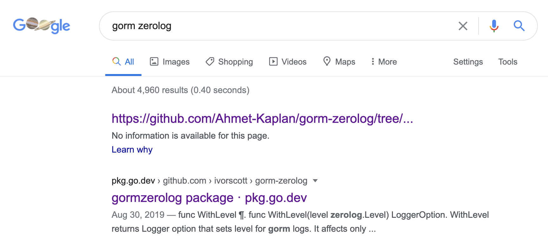Click the Google doodle logo
The width and height of the screenshot is (548, 245).
42,25
